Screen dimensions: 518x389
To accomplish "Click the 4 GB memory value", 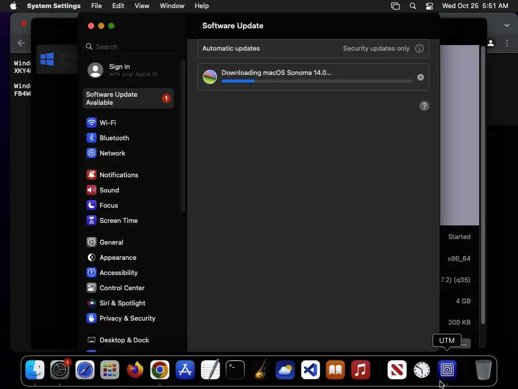I will coord(463,301).
